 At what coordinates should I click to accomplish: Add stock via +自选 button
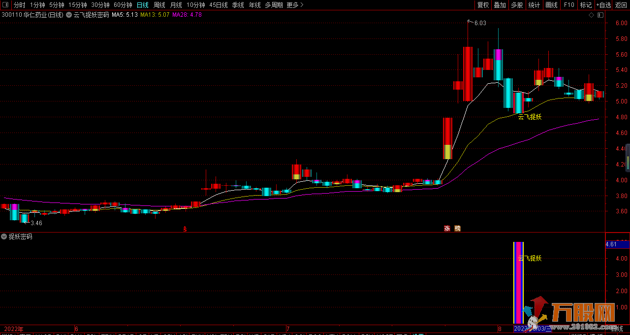click(x=603, y=5)
